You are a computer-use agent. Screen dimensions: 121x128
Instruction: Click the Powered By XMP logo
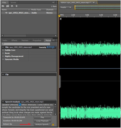pos(48,47)
